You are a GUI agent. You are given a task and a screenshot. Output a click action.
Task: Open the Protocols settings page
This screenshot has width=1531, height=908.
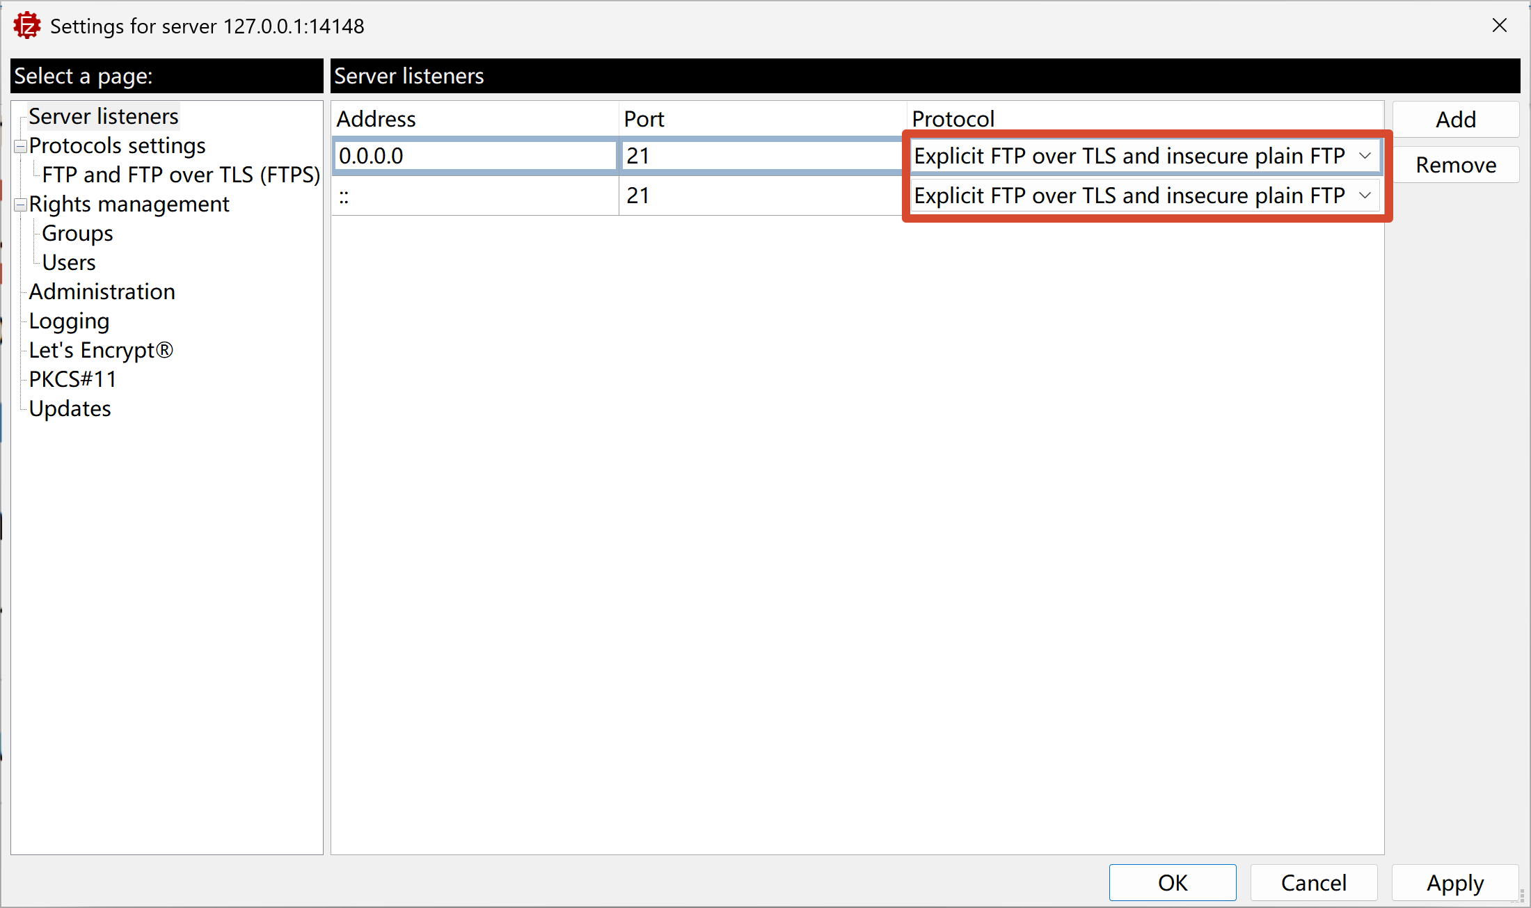pyautogui.click(x=117, y=145)
